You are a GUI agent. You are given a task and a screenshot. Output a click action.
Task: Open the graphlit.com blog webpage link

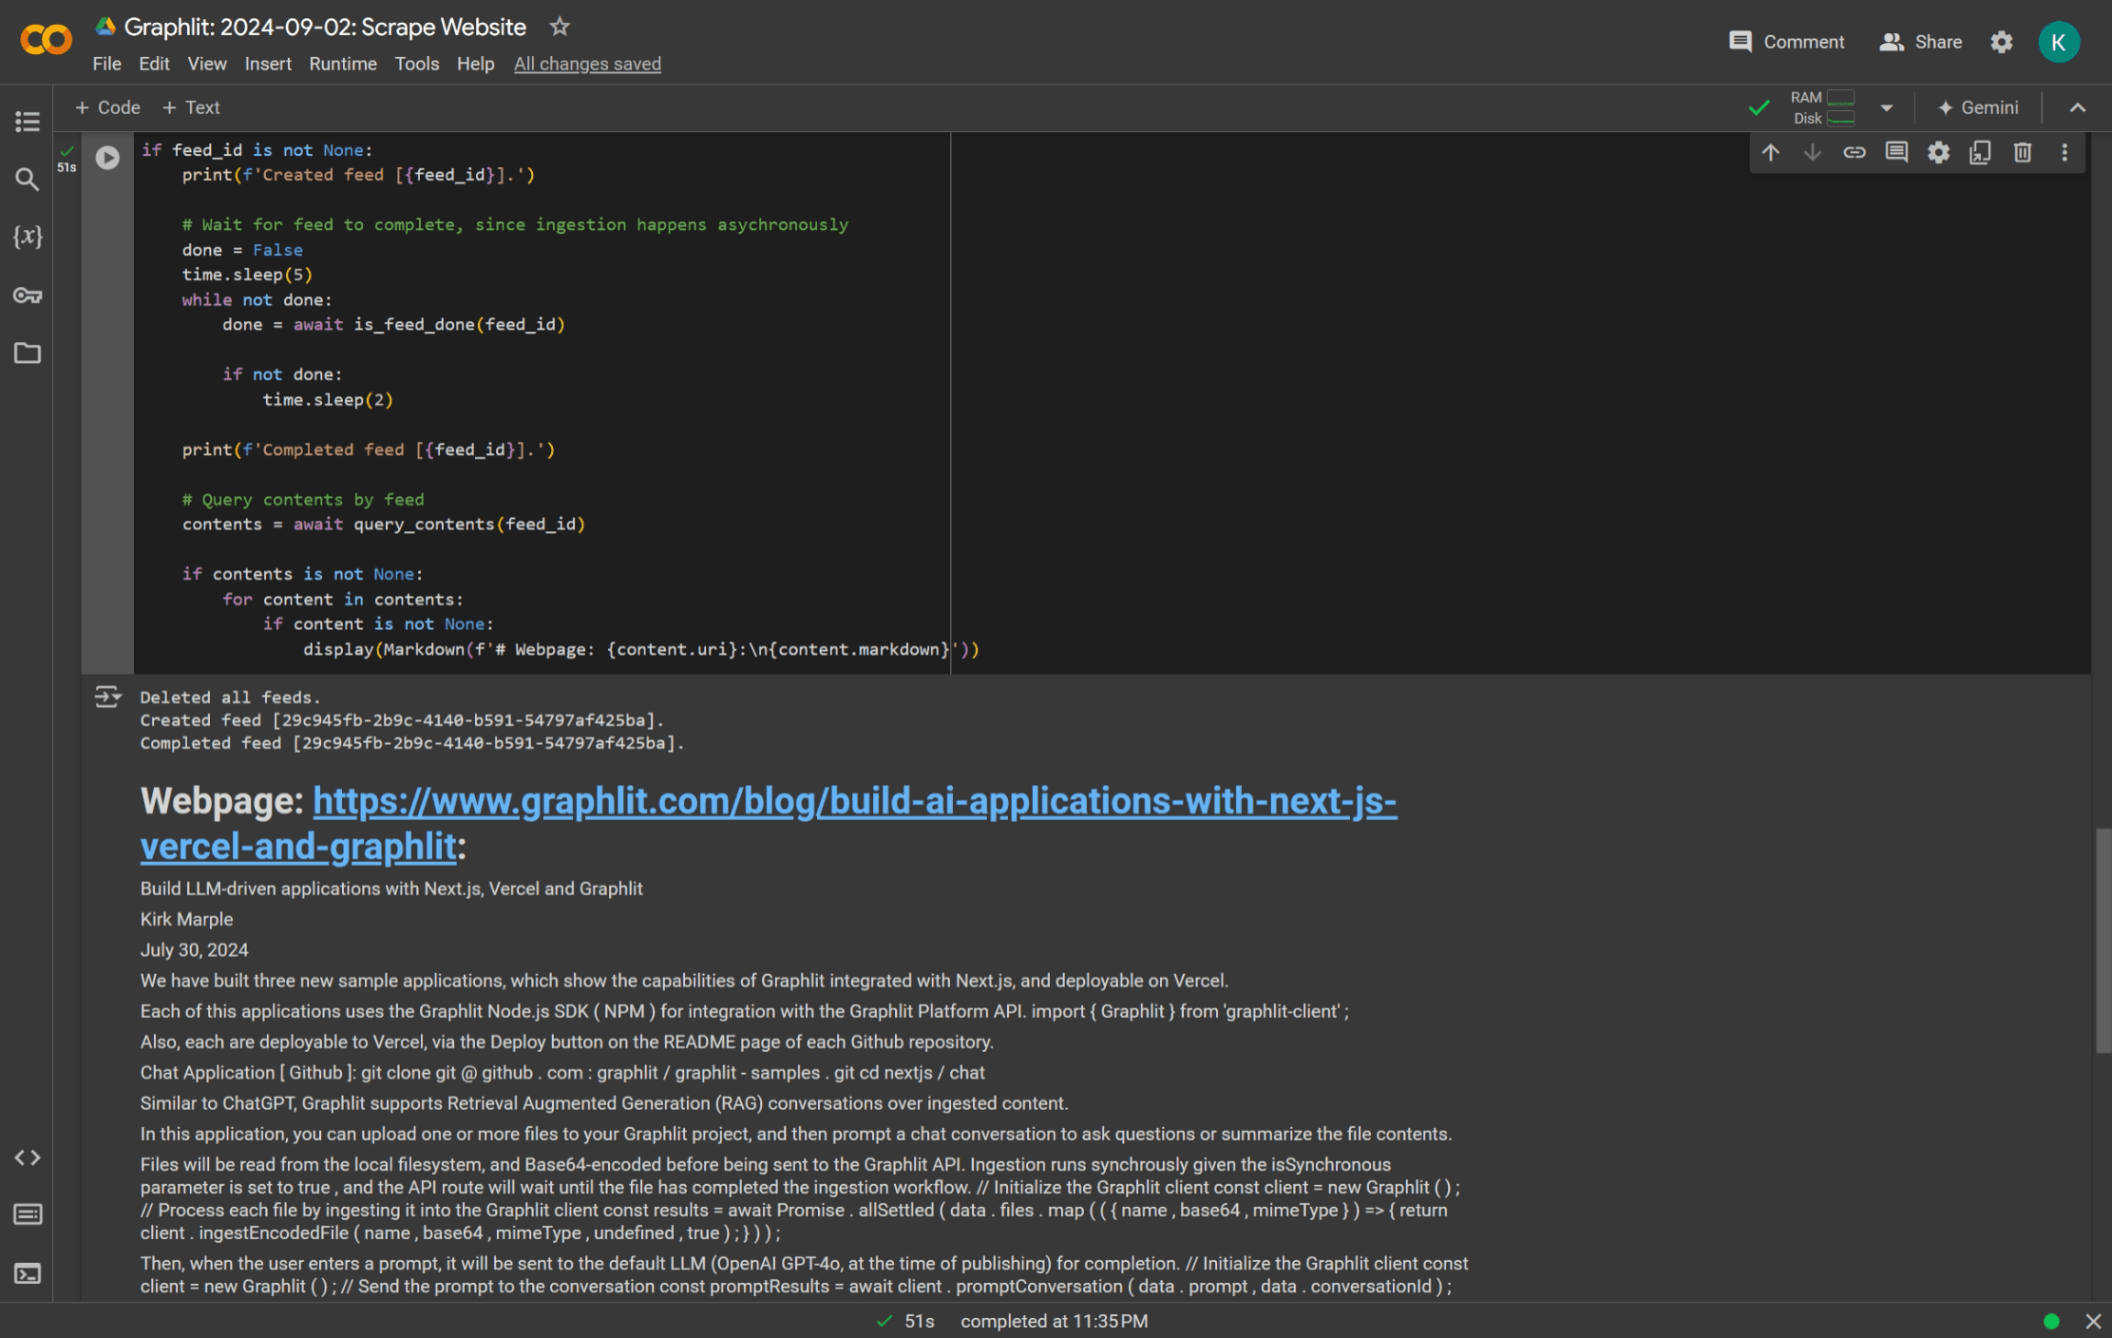(x=853, y=801)
